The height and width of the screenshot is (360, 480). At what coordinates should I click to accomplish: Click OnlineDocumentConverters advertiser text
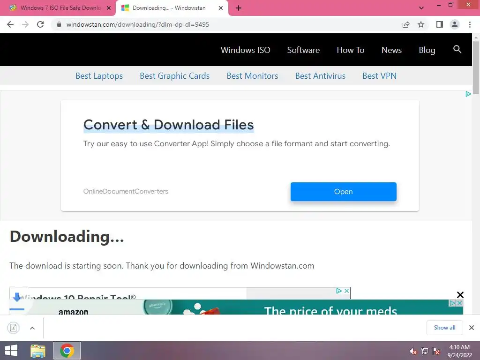click(126, 191)
